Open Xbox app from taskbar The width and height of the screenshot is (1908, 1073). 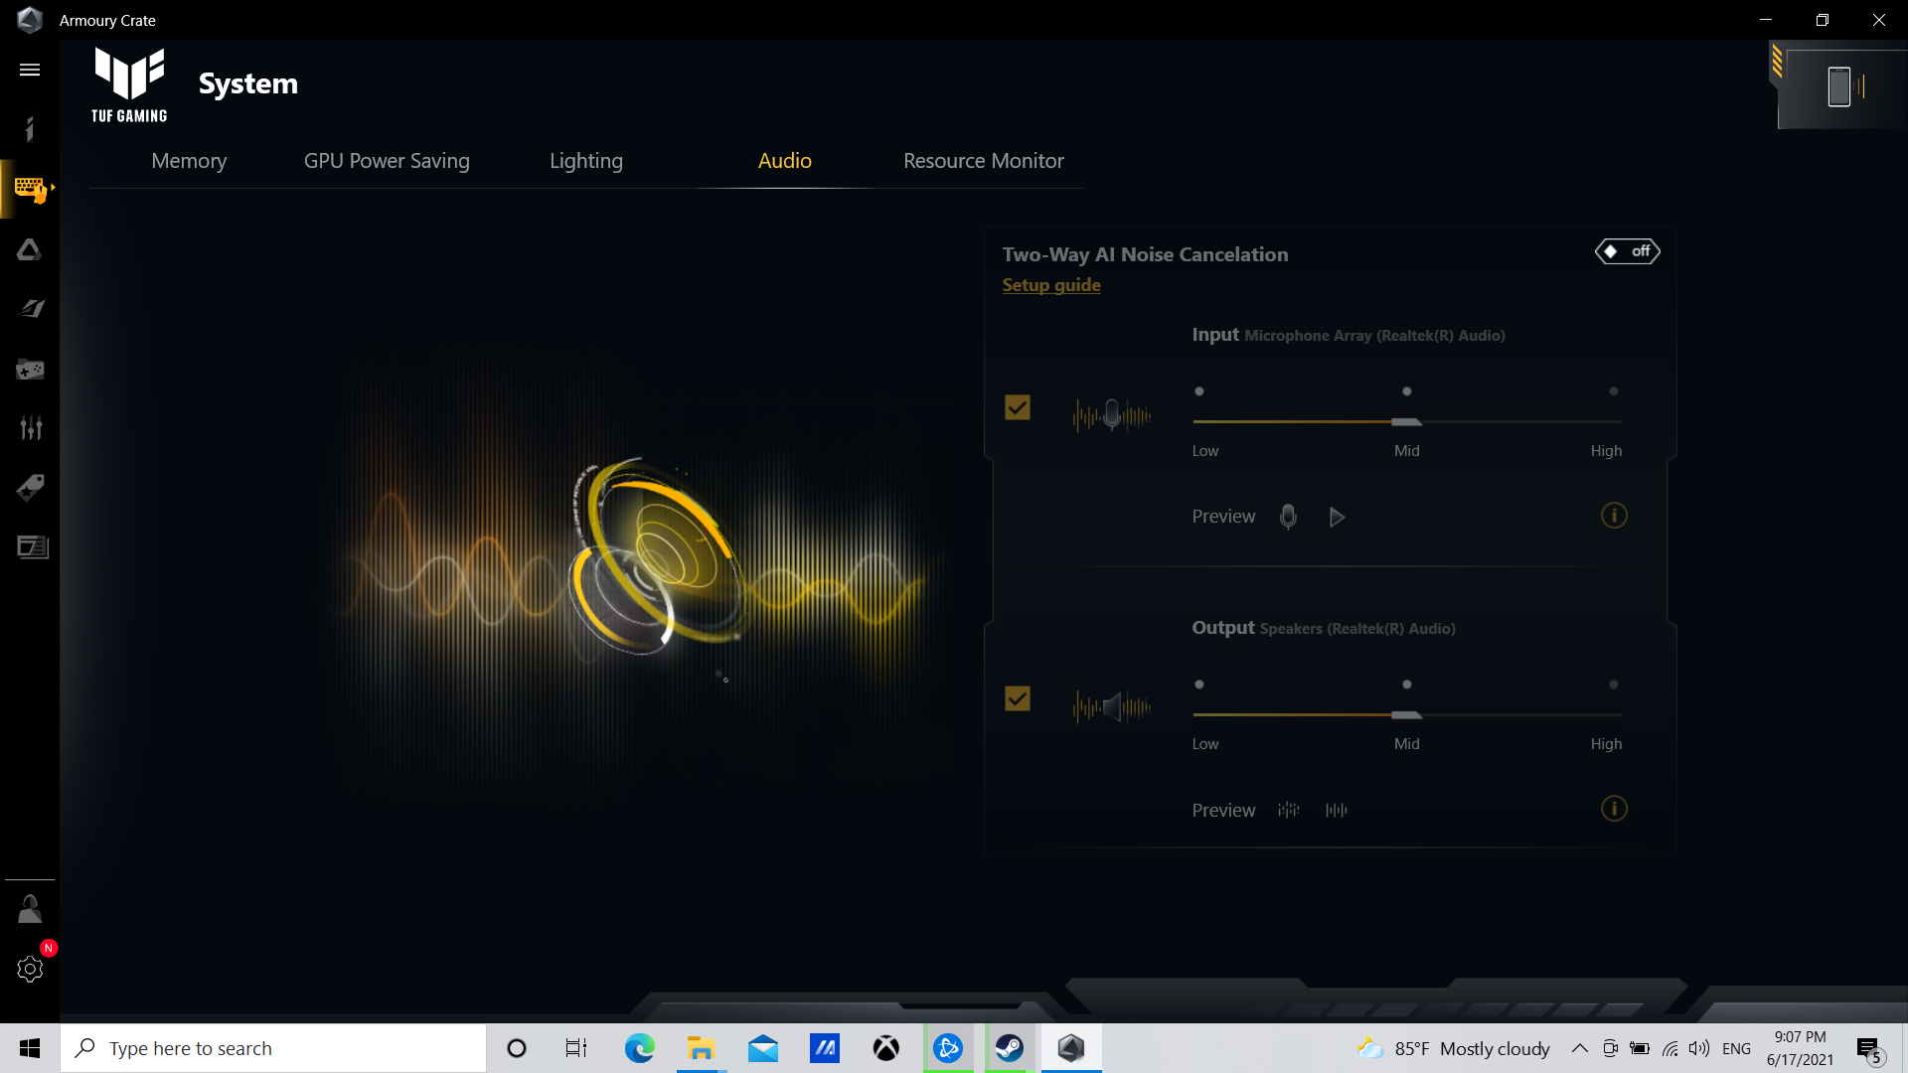click(885, 1048)
